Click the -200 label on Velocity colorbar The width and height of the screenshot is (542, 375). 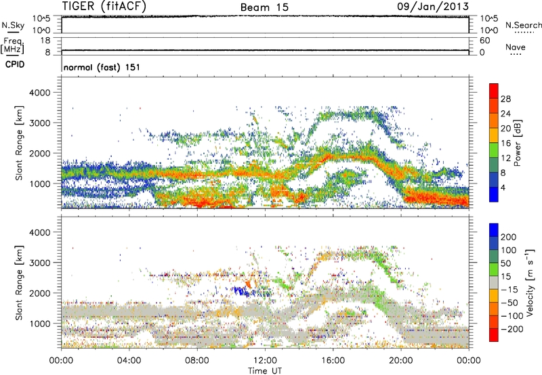512,329
